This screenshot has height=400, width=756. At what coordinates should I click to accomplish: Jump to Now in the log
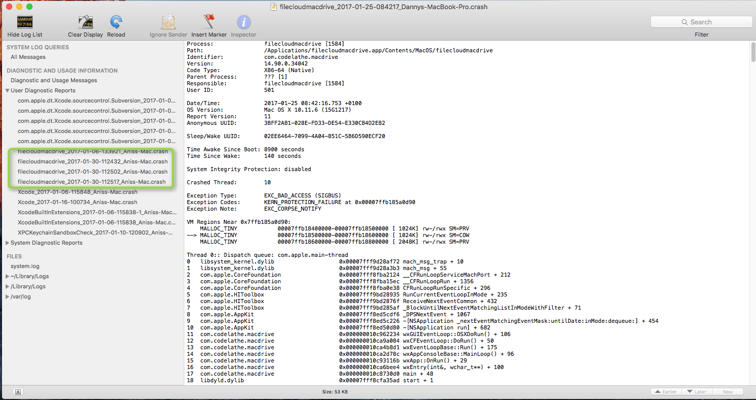click(728, 391)
